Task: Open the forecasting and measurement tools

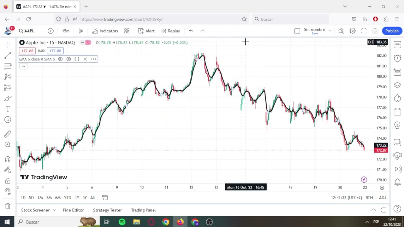Action: 8,87
